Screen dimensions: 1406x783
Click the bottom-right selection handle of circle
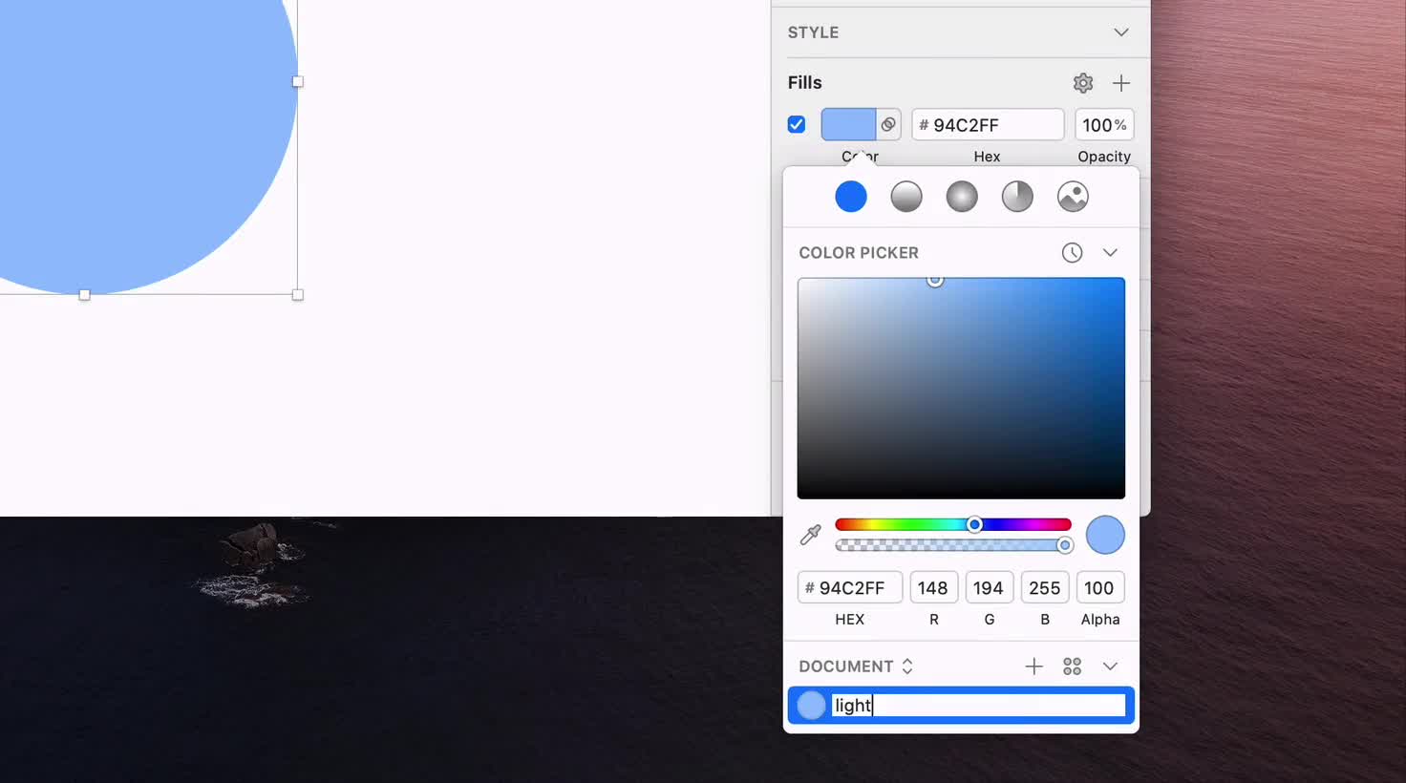tap(297, 295)
